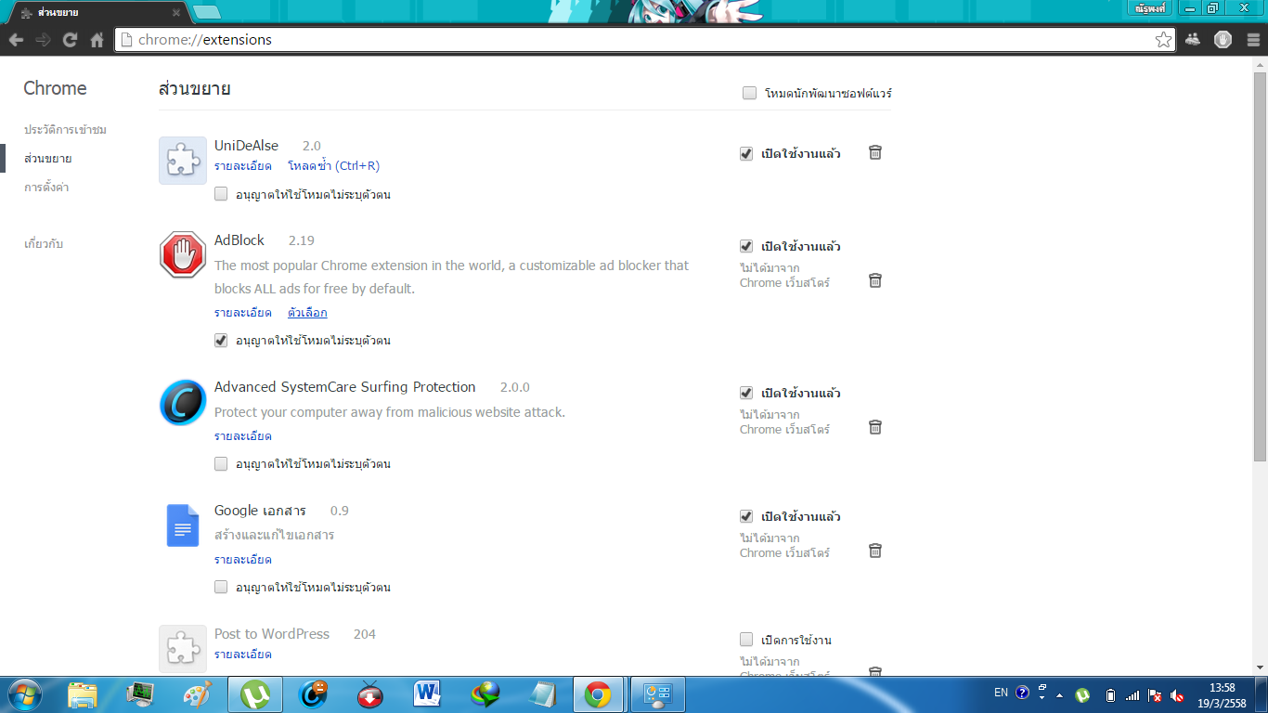Click the volume speaker icon in system tray
The height and width of the screenshot is (713, 1268).
click(x=1177, y=694)
